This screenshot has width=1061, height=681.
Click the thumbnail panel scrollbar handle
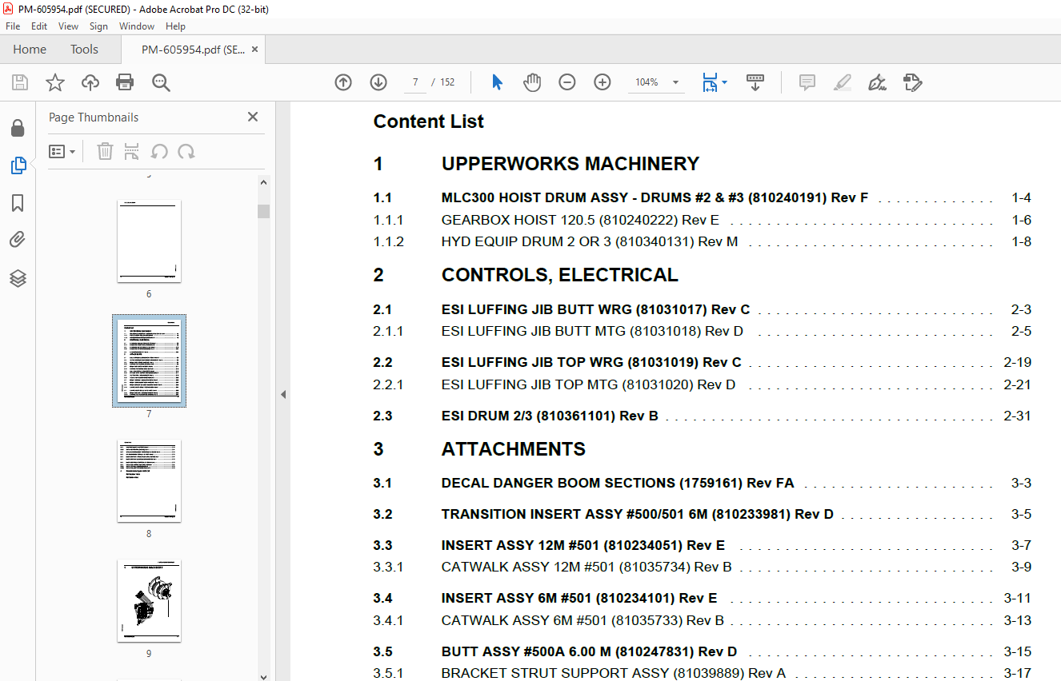pos(263,211)
